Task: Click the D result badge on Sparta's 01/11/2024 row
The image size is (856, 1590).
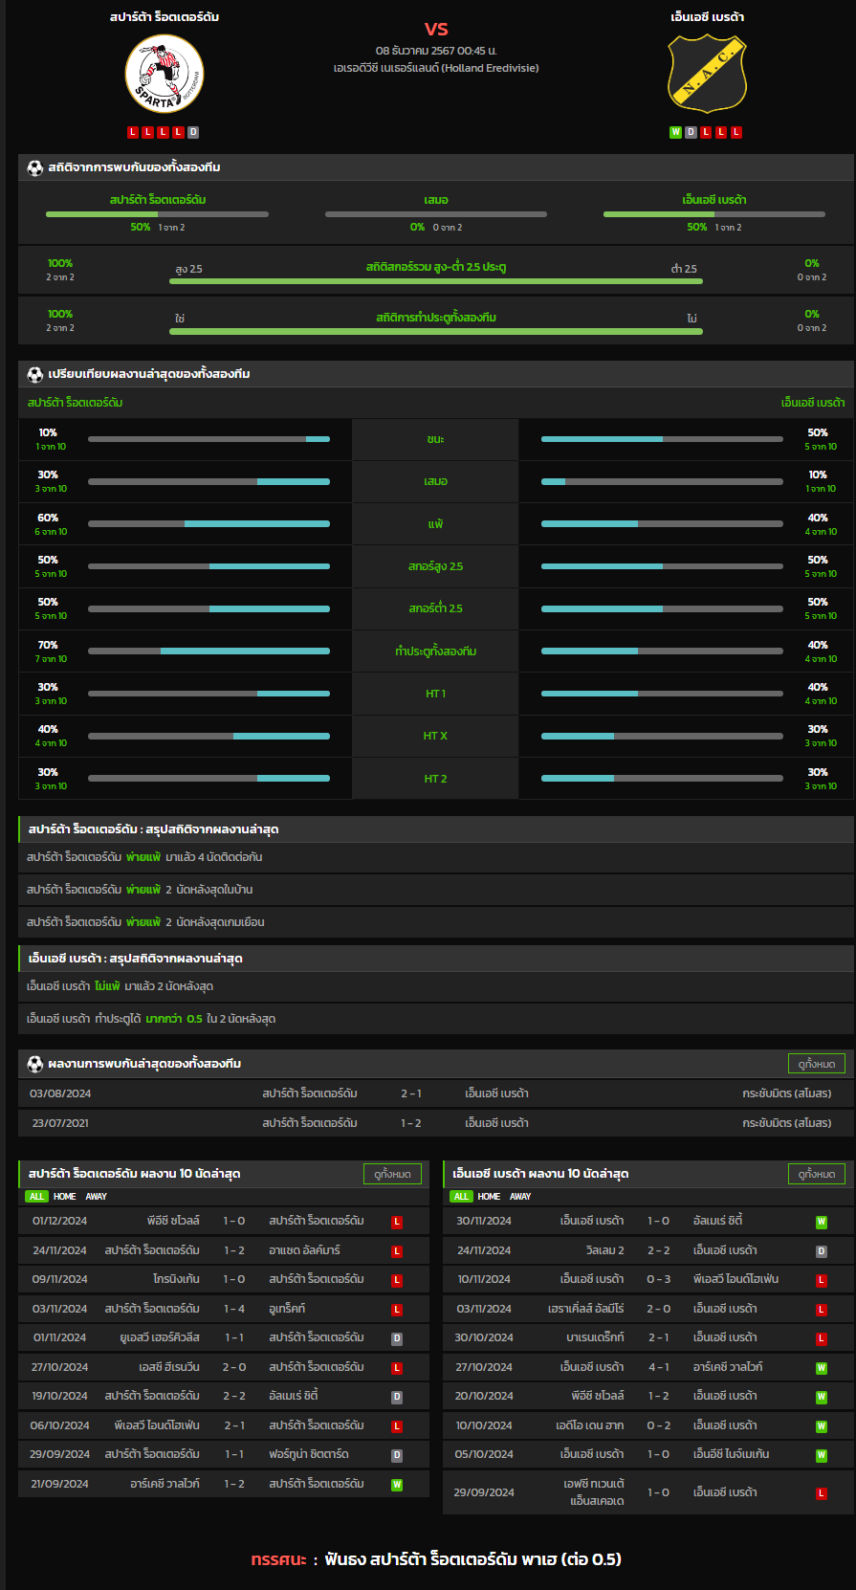Action: coord(397,1338)
